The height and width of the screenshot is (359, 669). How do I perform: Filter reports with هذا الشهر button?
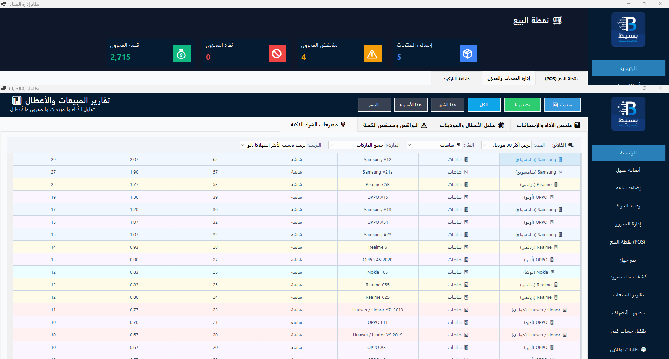tap(447, 105)
